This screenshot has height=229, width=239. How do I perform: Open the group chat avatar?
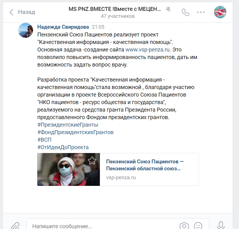(x=220, y=12)
